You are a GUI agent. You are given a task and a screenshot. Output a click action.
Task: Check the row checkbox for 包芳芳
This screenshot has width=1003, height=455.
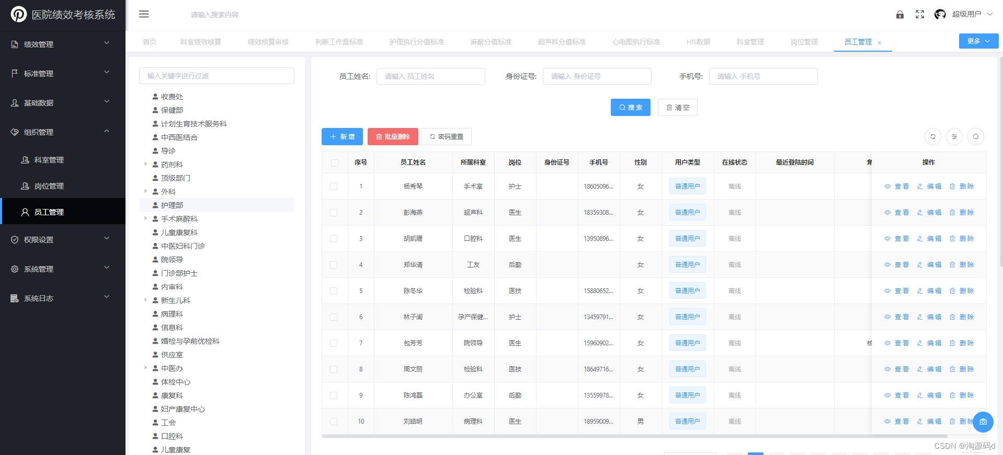coord(334,343)
